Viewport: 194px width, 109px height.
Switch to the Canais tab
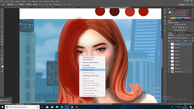click(x=175, y=33)
